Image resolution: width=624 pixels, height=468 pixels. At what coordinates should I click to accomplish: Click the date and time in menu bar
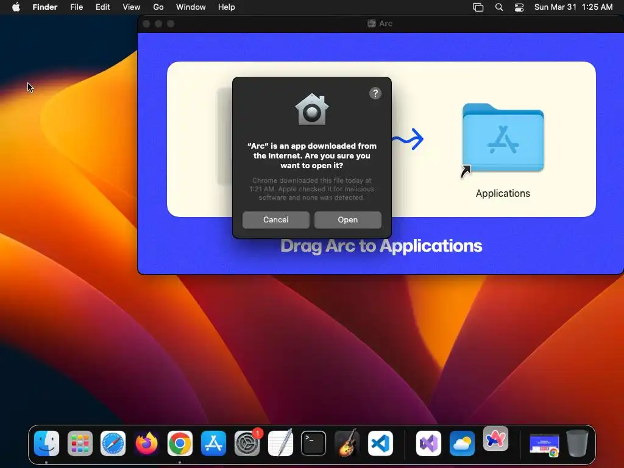click(x=573, y=7)
